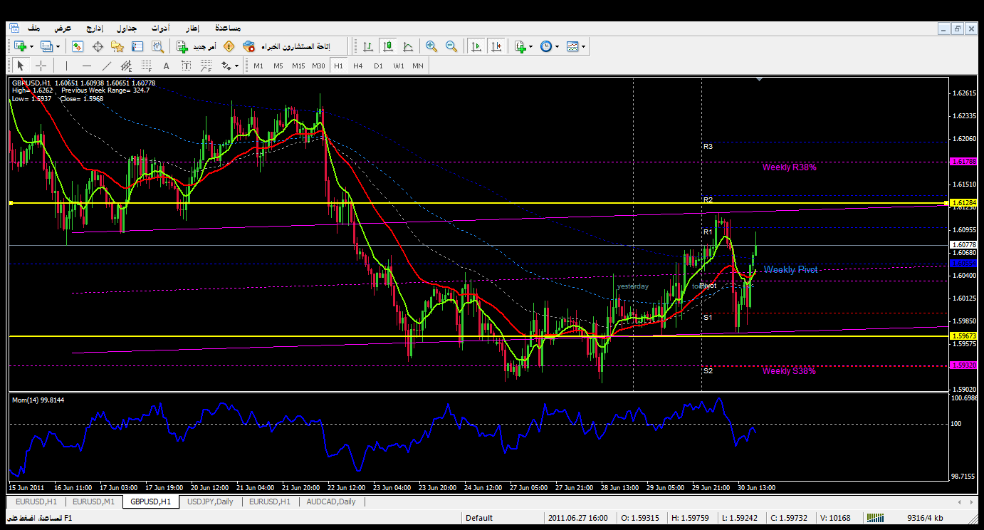The height and width of the screenshot is (530, 984).
Task: Open the Navigator folder-star icon
Action: pyautogui.click(x=117, y=46)
